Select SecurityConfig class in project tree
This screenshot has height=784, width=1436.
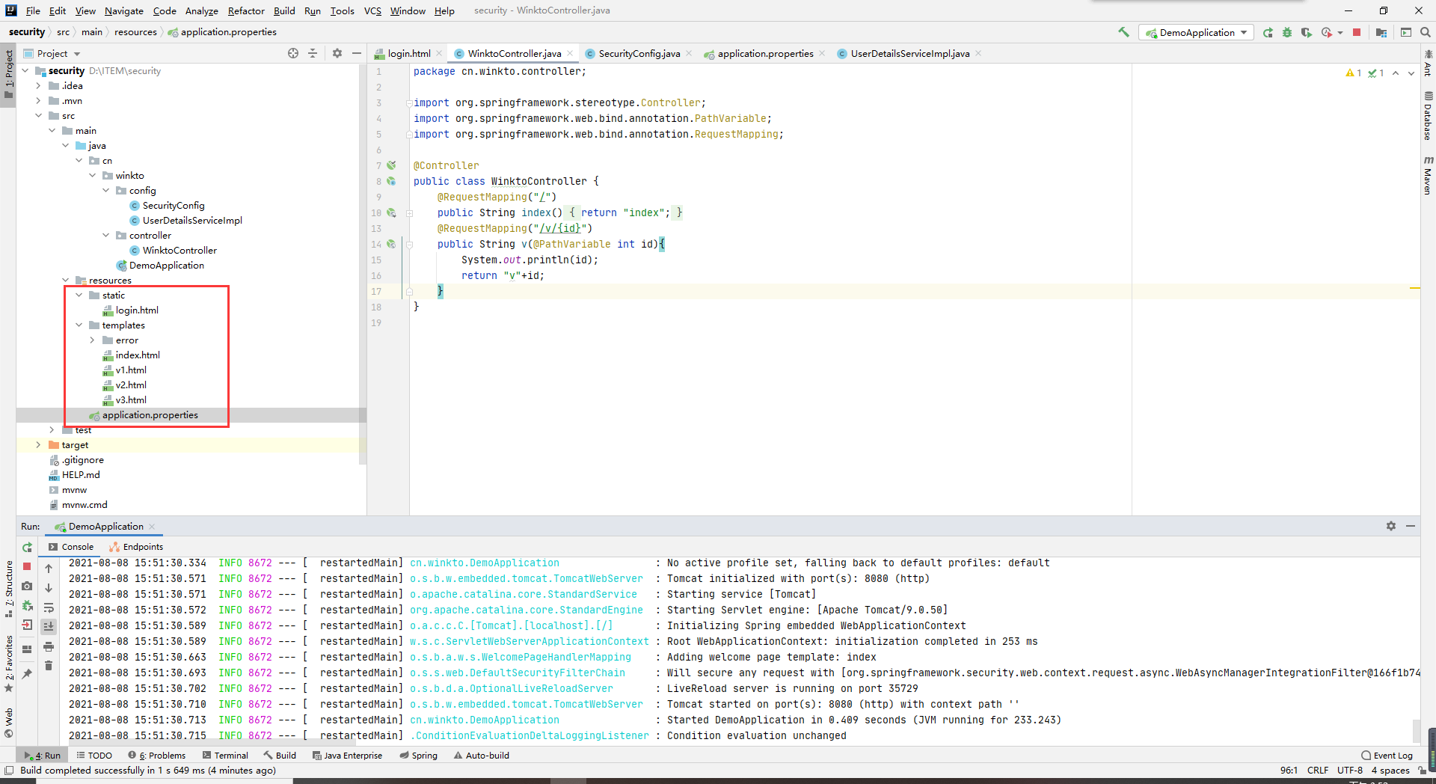tap(173, 206)
